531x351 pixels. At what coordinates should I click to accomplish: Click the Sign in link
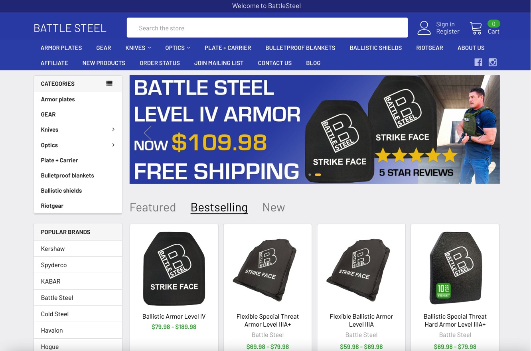[x=445, y=24]
